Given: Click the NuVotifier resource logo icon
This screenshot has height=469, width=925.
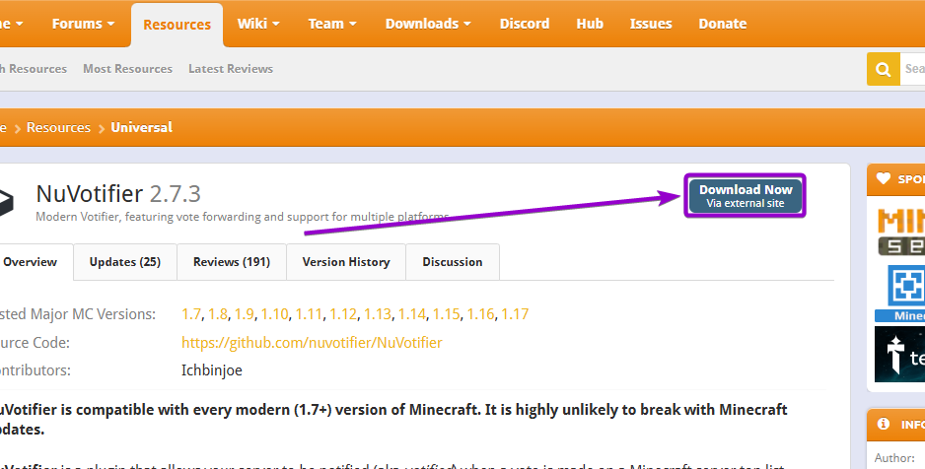Looking at the screenshot, I should [6, 202].
